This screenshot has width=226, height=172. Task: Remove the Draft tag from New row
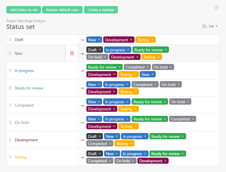[100, 50]
